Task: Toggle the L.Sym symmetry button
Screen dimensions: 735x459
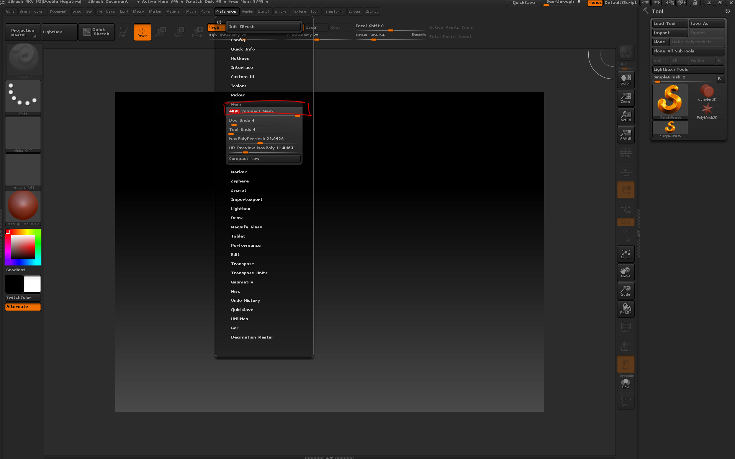Action: [625, 209]
